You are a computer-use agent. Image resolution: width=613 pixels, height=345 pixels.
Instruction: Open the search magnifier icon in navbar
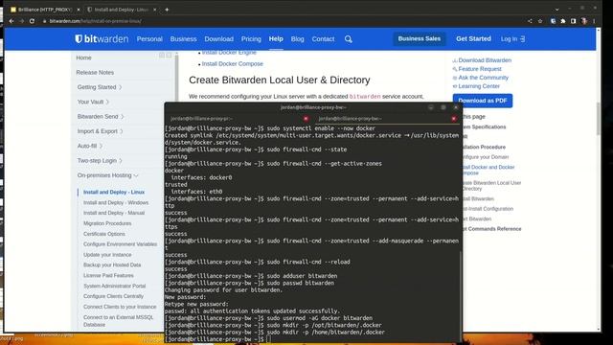[349, 39]
